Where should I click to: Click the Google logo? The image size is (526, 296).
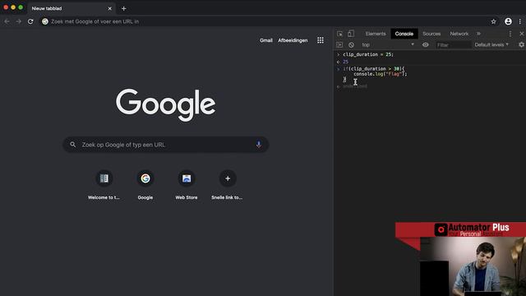pos(166,104)
